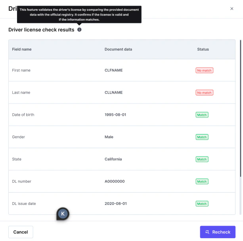
Task: Click the Document data column header
Action: [118, 49]
